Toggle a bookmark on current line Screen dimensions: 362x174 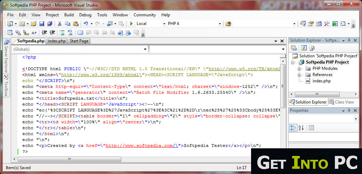pyautogui.click(x=80, y=33)
